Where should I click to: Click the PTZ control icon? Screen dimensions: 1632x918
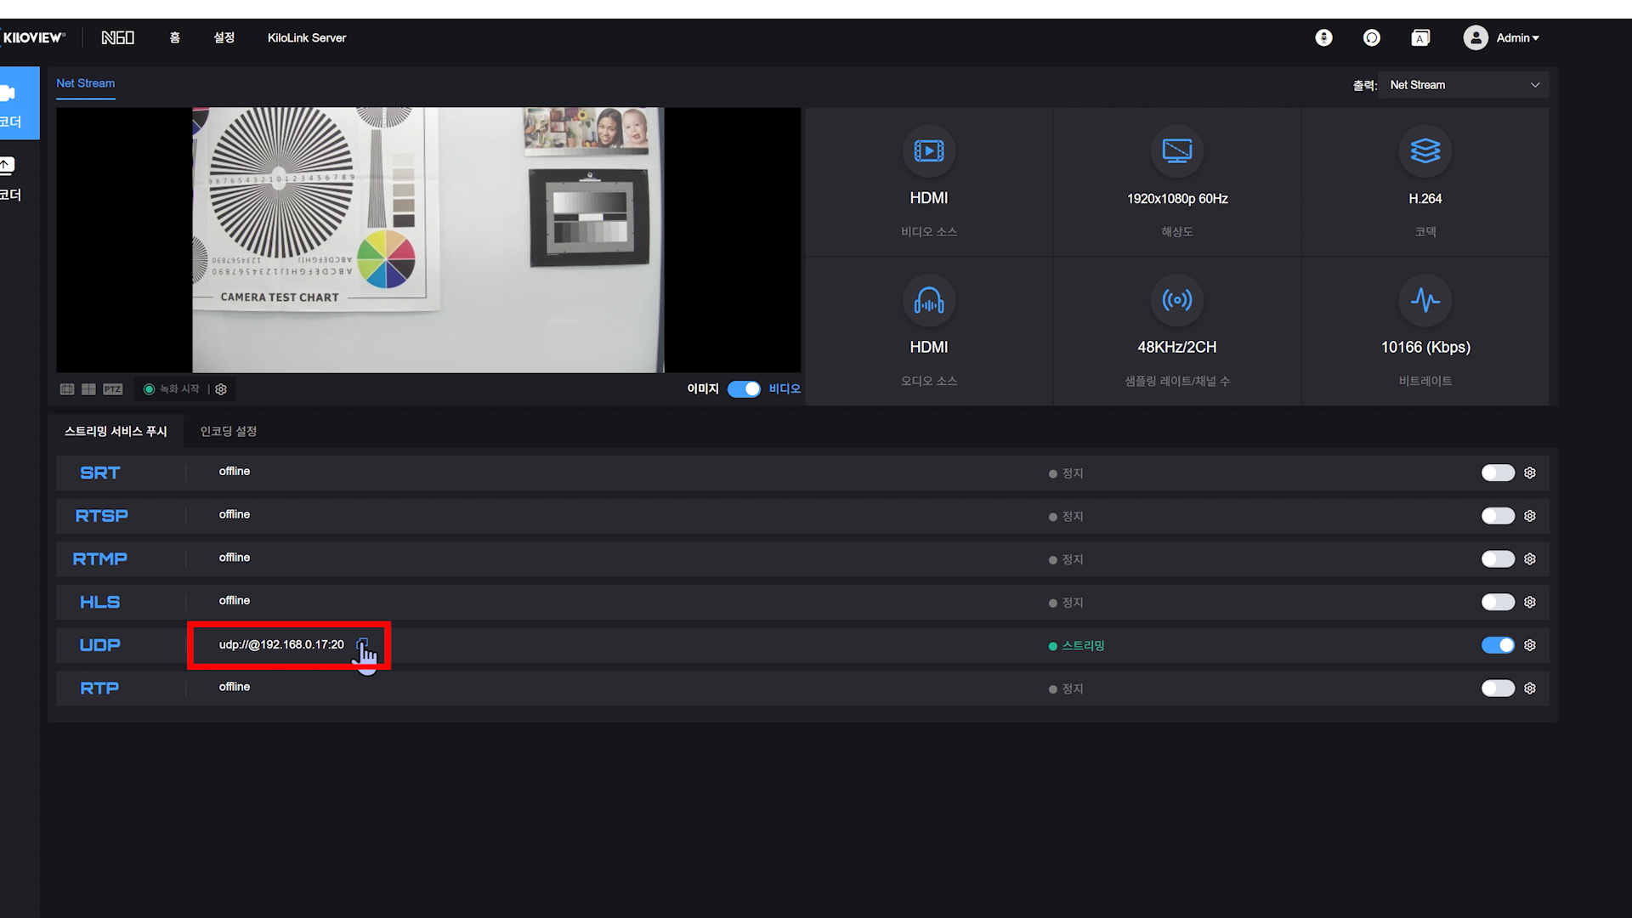tap(112, 389)
